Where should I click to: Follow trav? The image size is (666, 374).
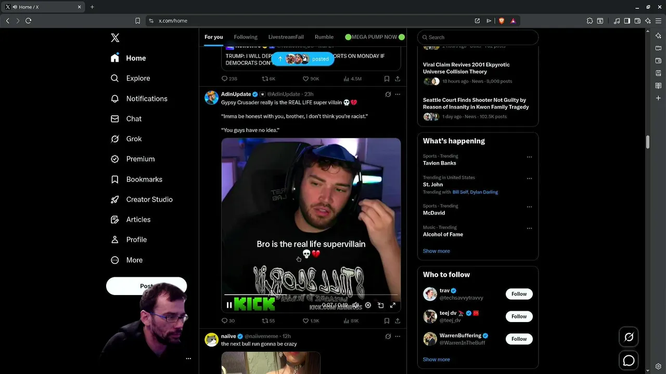pyautogui.click(x=519, y=294)
